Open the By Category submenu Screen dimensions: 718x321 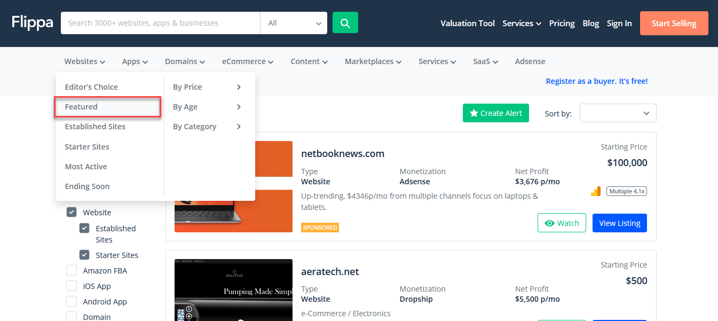click(207, 127)
